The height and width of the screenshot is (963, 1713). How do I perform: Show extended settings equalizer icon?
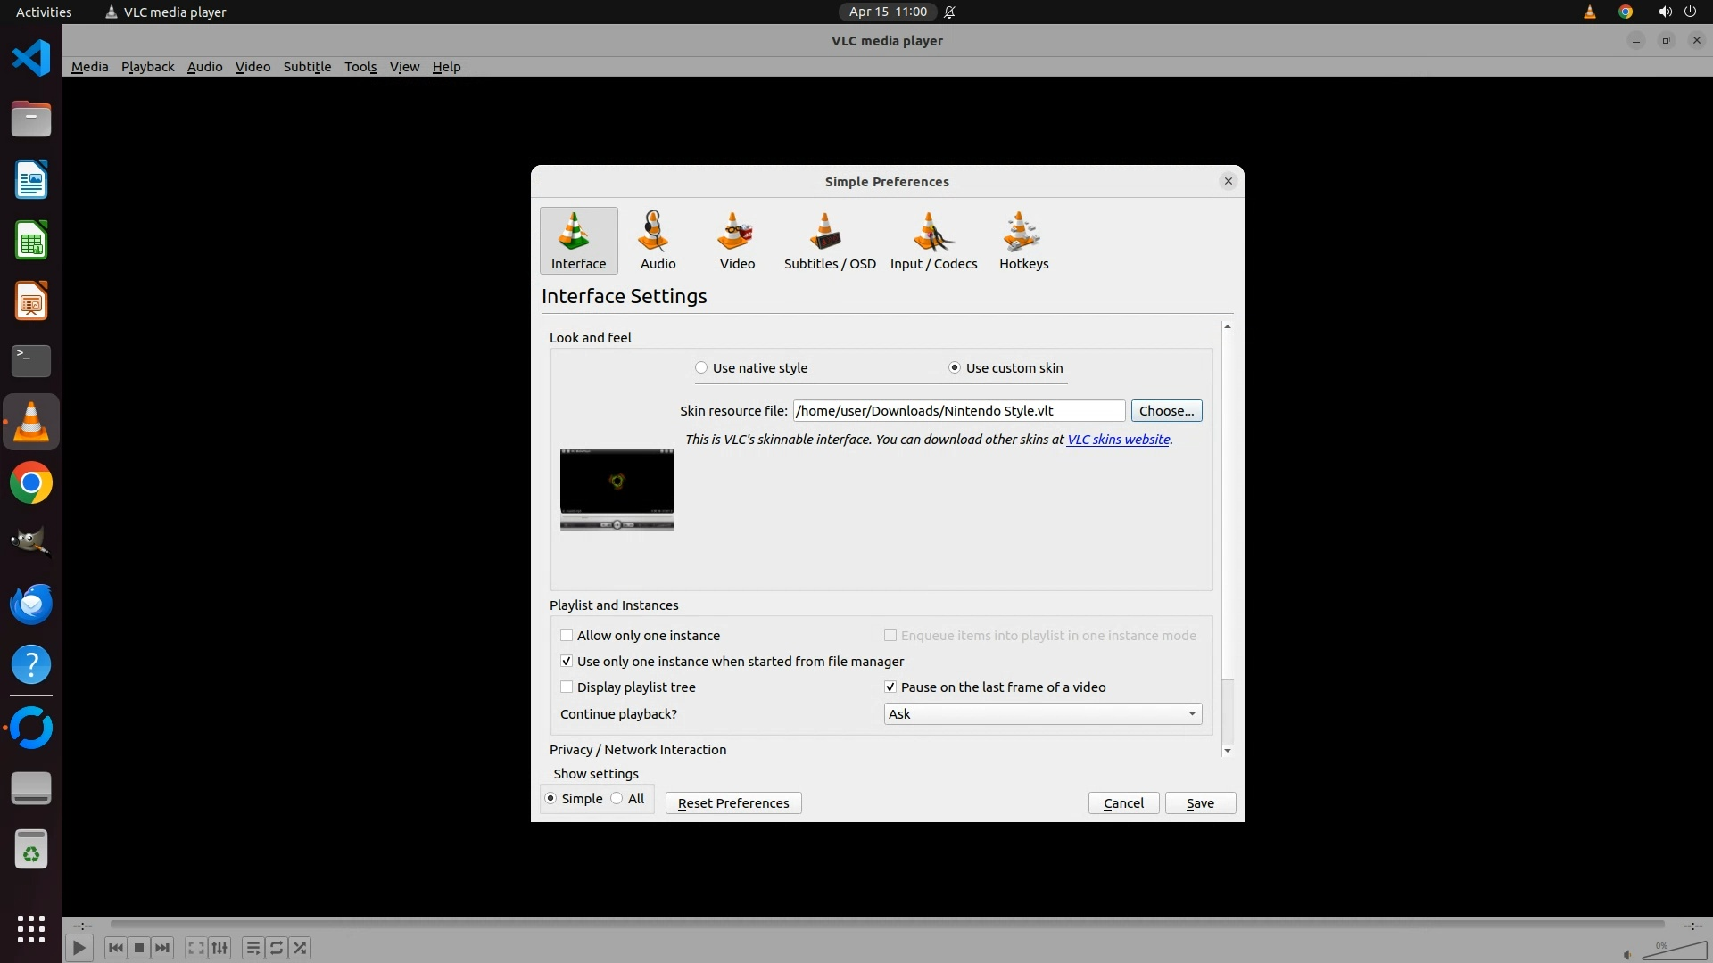(x=219, y=948)
